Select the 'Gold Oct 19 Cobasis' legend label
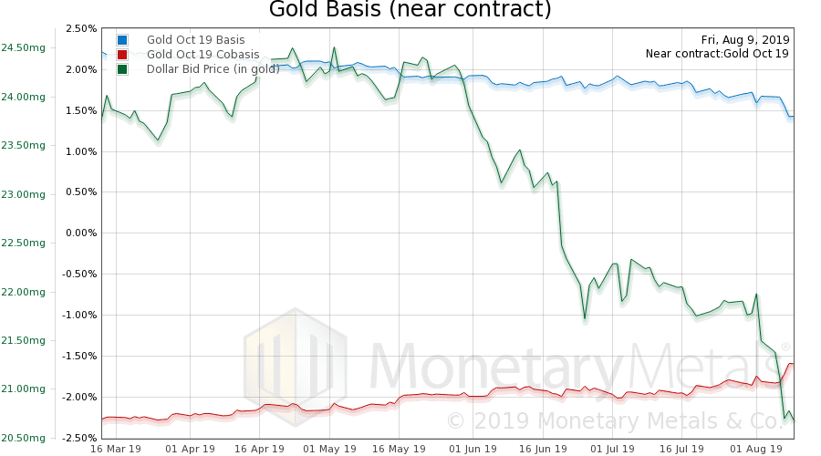 (201, 55)
